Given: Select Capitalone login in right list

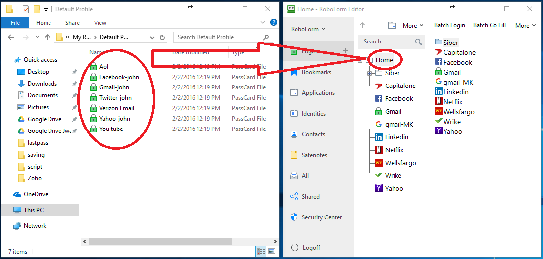Looking at the screenshot, I should pyautogui.click(x=455, y=52).
